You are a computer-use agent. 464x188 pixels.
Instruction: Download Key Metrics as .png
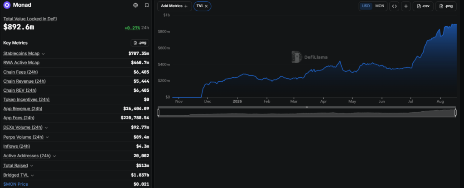[140, 43]
